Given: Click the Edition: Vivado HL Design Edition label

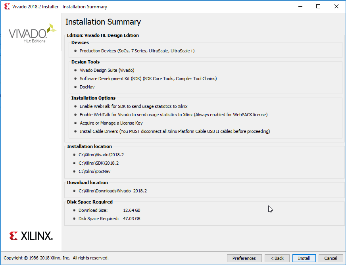Looking at the screenshot, I should [103, 36].
